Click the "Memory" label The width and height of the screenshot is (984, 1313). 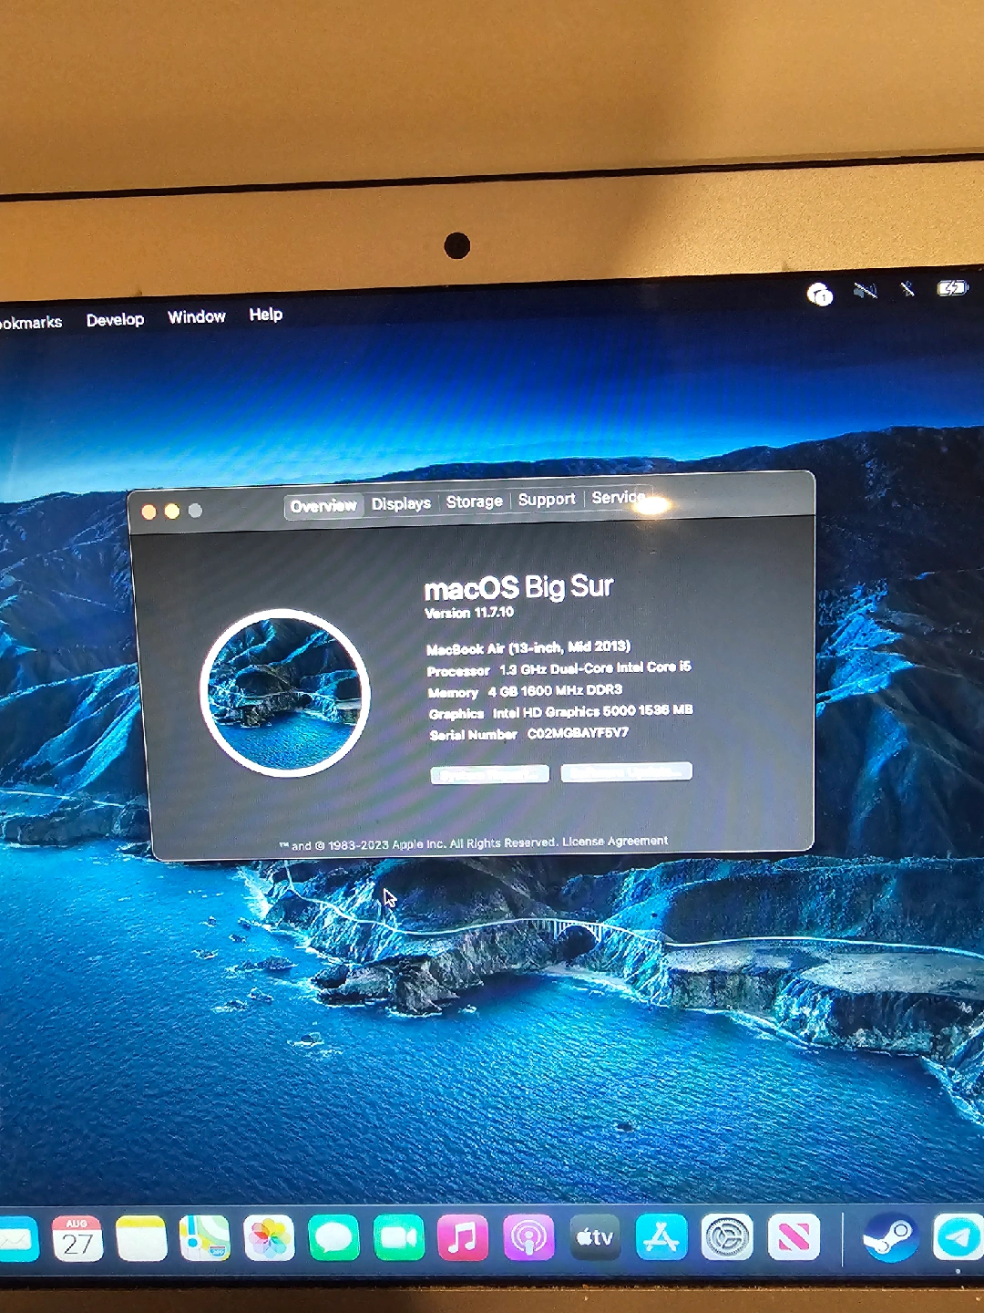click(453, 693)
